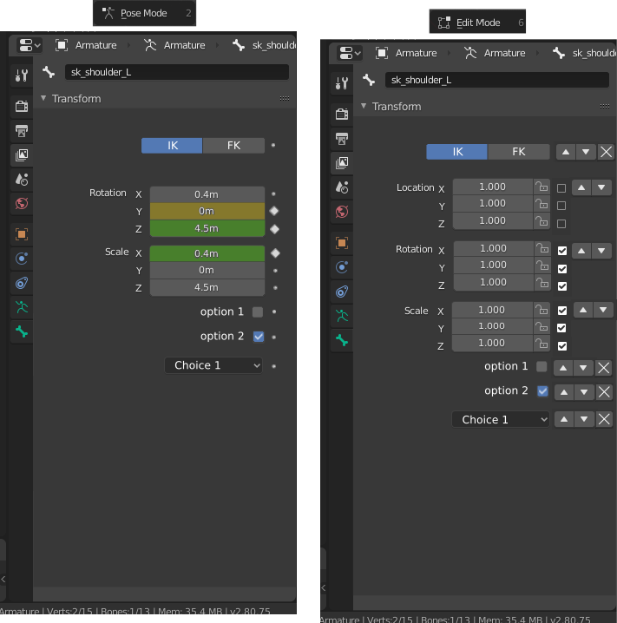Open the Scene properties tab in left panel
Viewport: 617px width, 623px height.
(x=22, y=180)
